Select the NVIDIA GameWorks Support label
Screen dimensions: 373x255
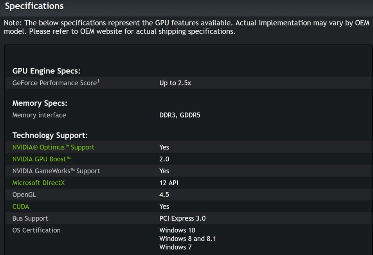tap(56, 171)
